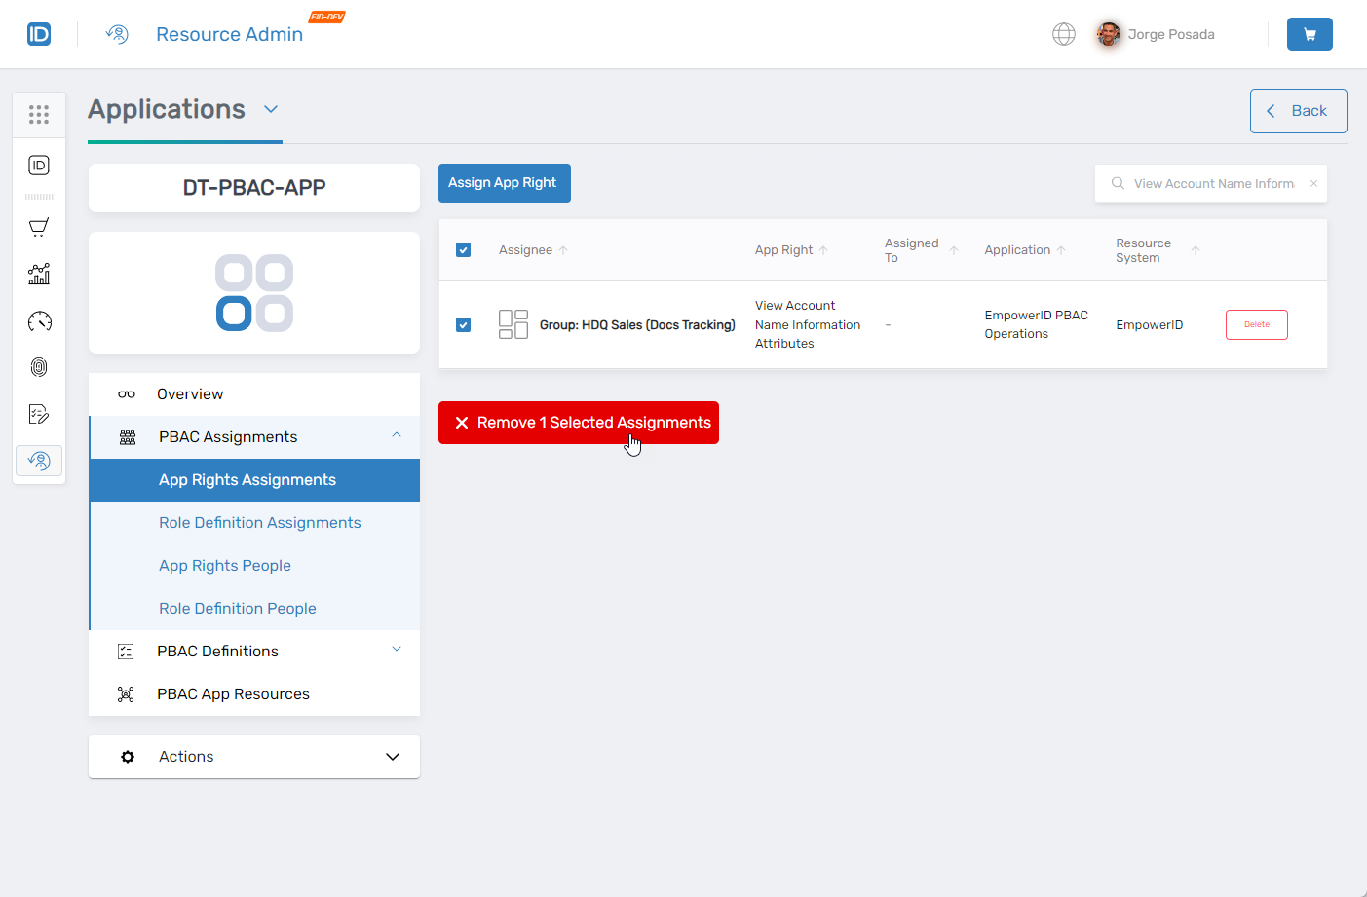
Task: Open the analytics chart sidebar icon
Action: pyautogui.click(x=39, y=275)
